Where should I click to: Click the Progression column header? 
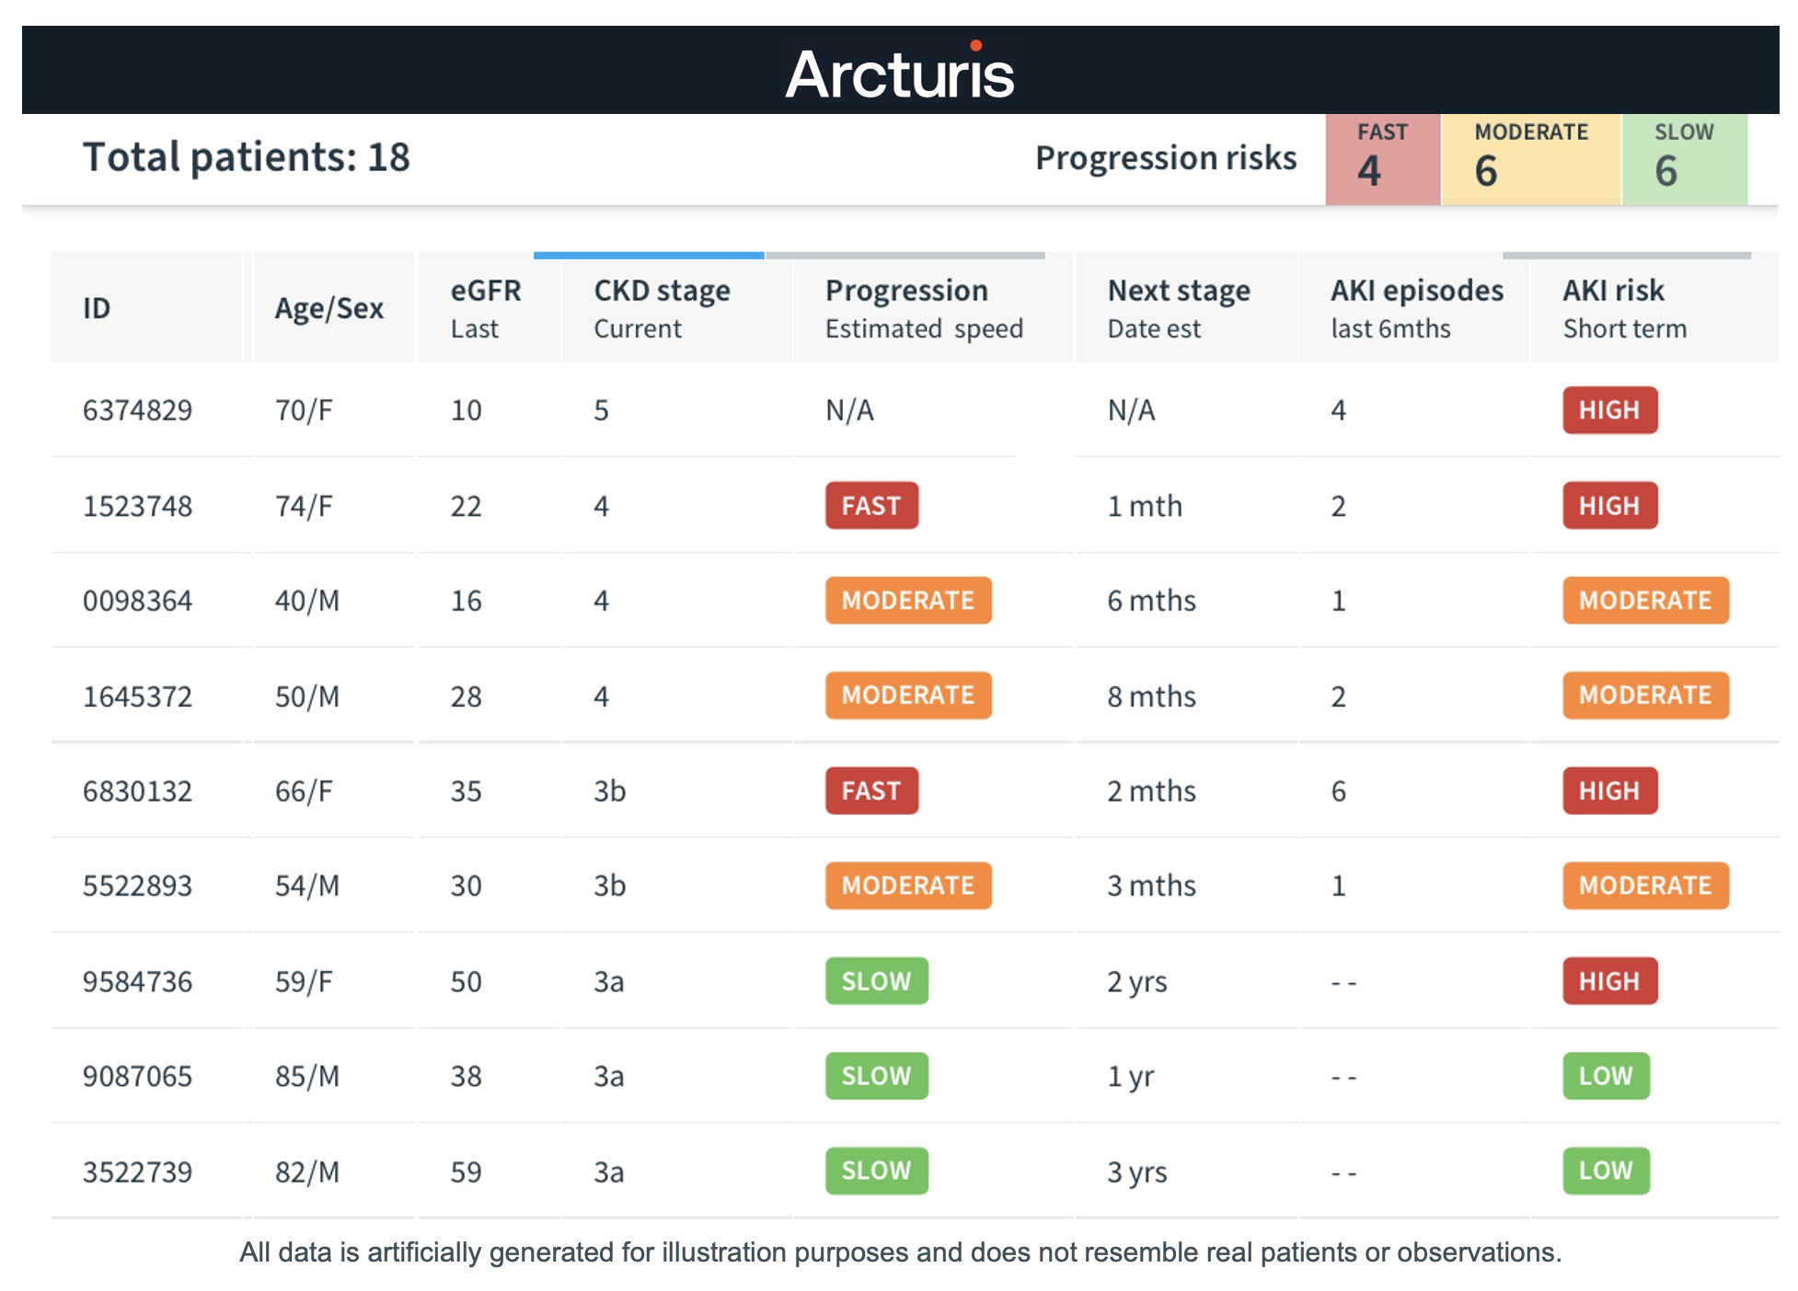(x=923, y=307)
